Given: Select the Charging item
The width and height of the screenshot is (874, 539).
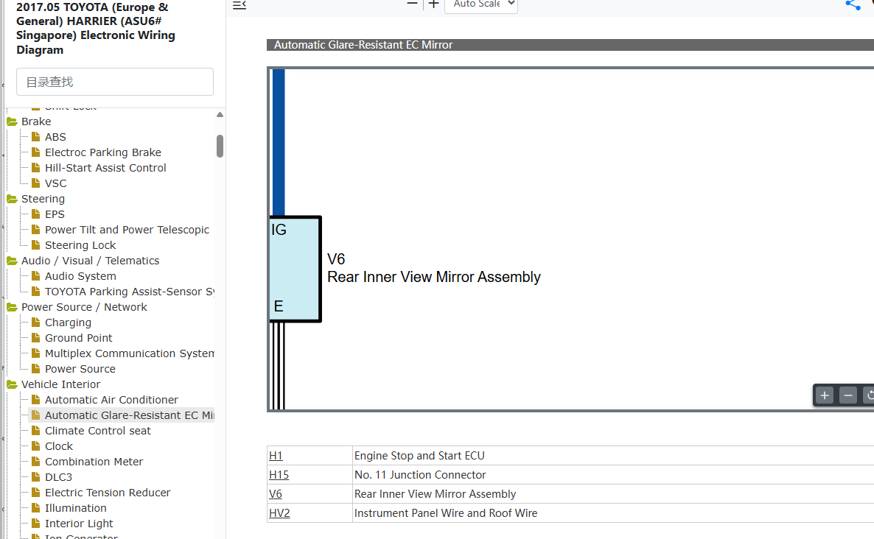Looking at the screenshot, I should (68, 323).
